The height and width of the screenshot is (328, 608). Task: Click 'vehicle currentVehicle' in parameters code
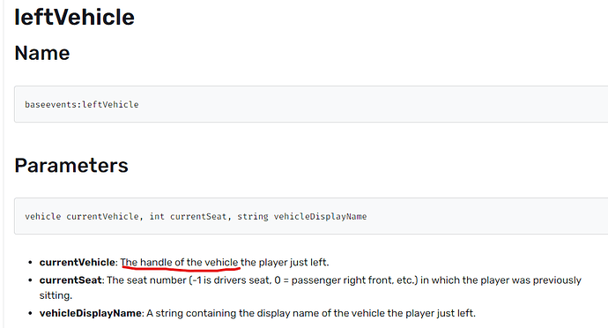82,216
